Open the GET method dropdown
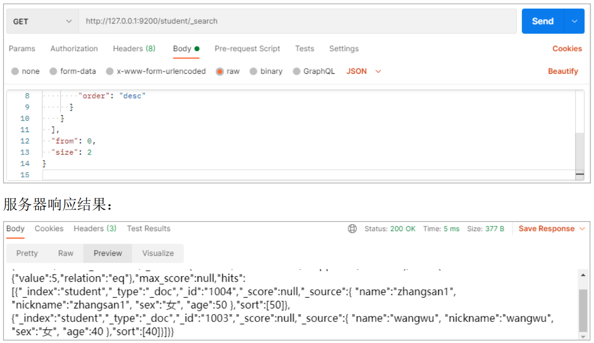The height and width of the screenshot is (343, 594). click(x=42, y=21)
